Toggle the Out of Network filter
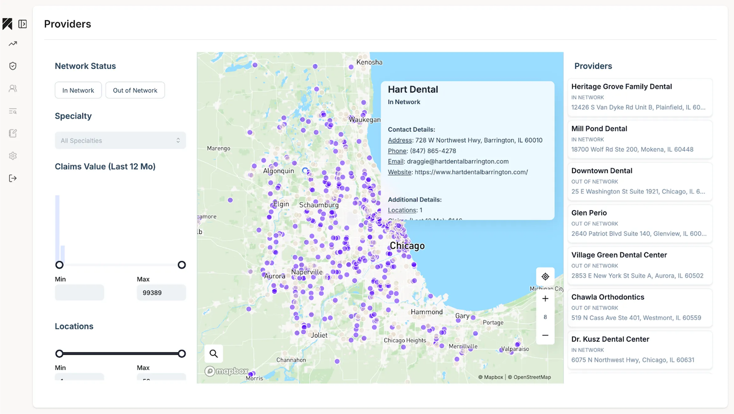 (x=135, y=90)
